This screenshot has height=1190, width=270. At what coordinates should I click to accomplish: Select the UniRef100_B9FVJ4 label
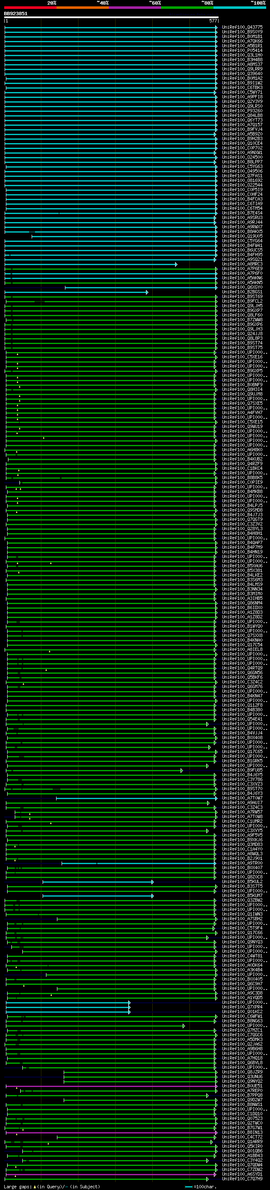[242, 129]
